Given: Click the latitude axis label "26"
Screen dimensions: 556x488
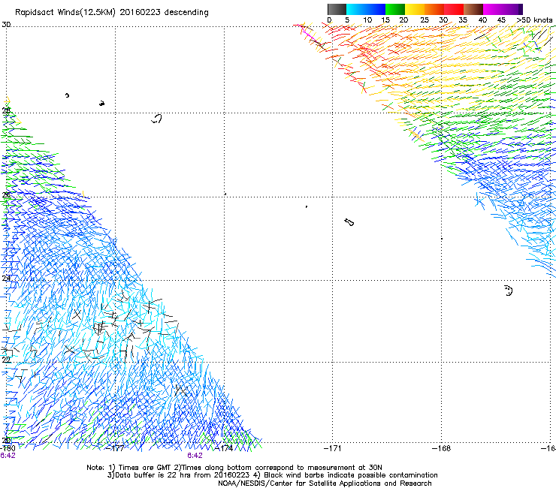Looking at the screenshot, I should click(6, 194).
